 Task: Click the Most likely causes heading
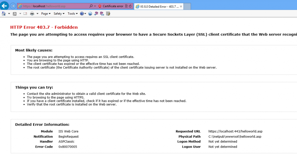tap(34, 50)
